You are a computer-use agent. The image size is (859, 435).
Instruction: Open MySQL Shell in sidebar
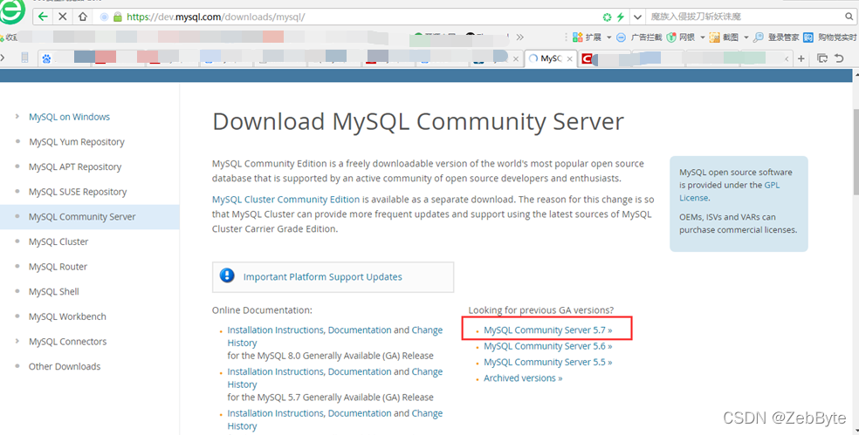tap(54, 292)
